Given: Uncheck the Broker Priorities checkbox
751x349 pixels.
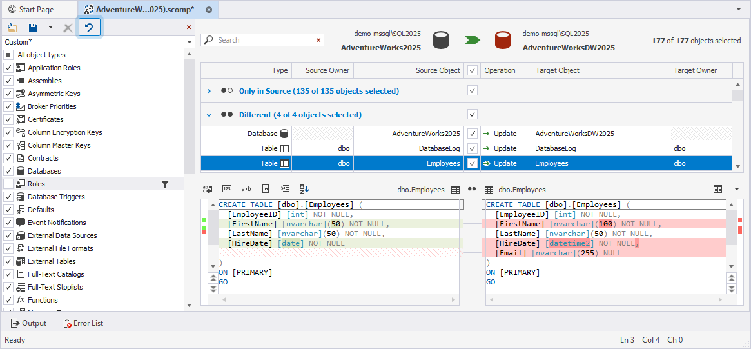Looking at the screenshot, I should point(8,107).
